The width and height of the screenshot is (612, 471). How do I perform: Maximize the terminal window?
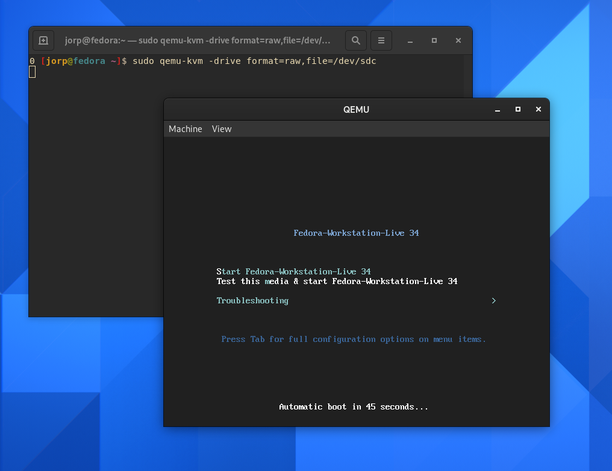tap(434, 40)
